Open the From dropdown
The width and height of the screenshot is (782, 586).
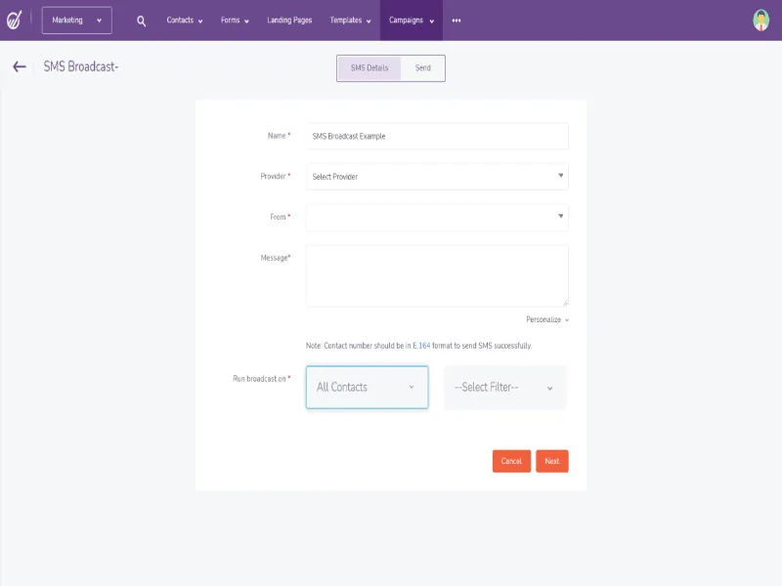pyautogui.click(x=437, y=217)
